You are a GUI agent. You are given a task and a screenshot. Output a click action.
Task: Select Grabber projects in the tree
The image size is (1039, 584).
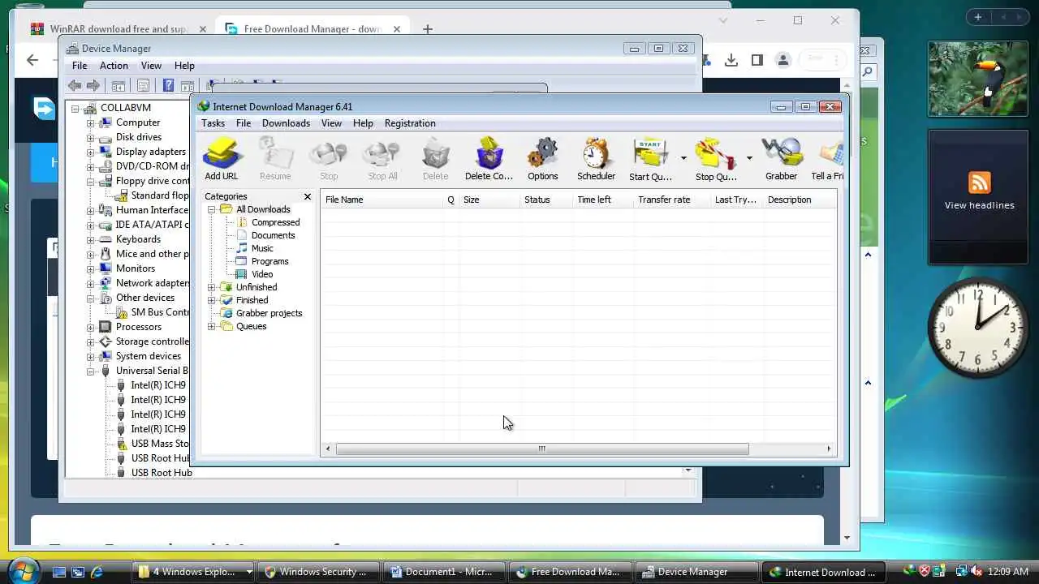pos(269,313)
